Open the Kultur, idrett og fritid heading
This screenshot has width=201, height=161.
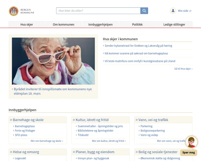tap(92, 120)
